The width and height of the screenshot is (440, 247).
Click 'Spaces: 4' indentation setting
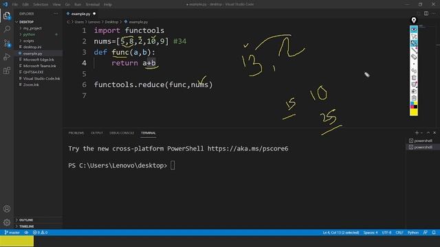[x=371, y=233]
